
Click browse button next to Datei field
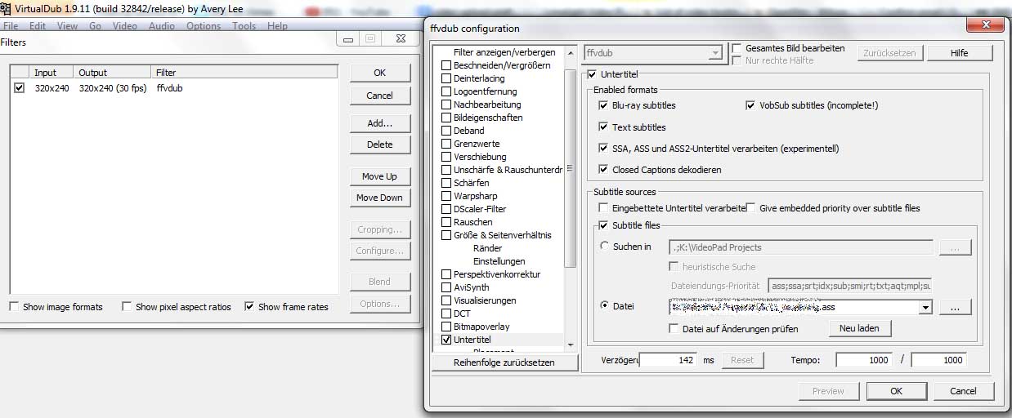956,308
